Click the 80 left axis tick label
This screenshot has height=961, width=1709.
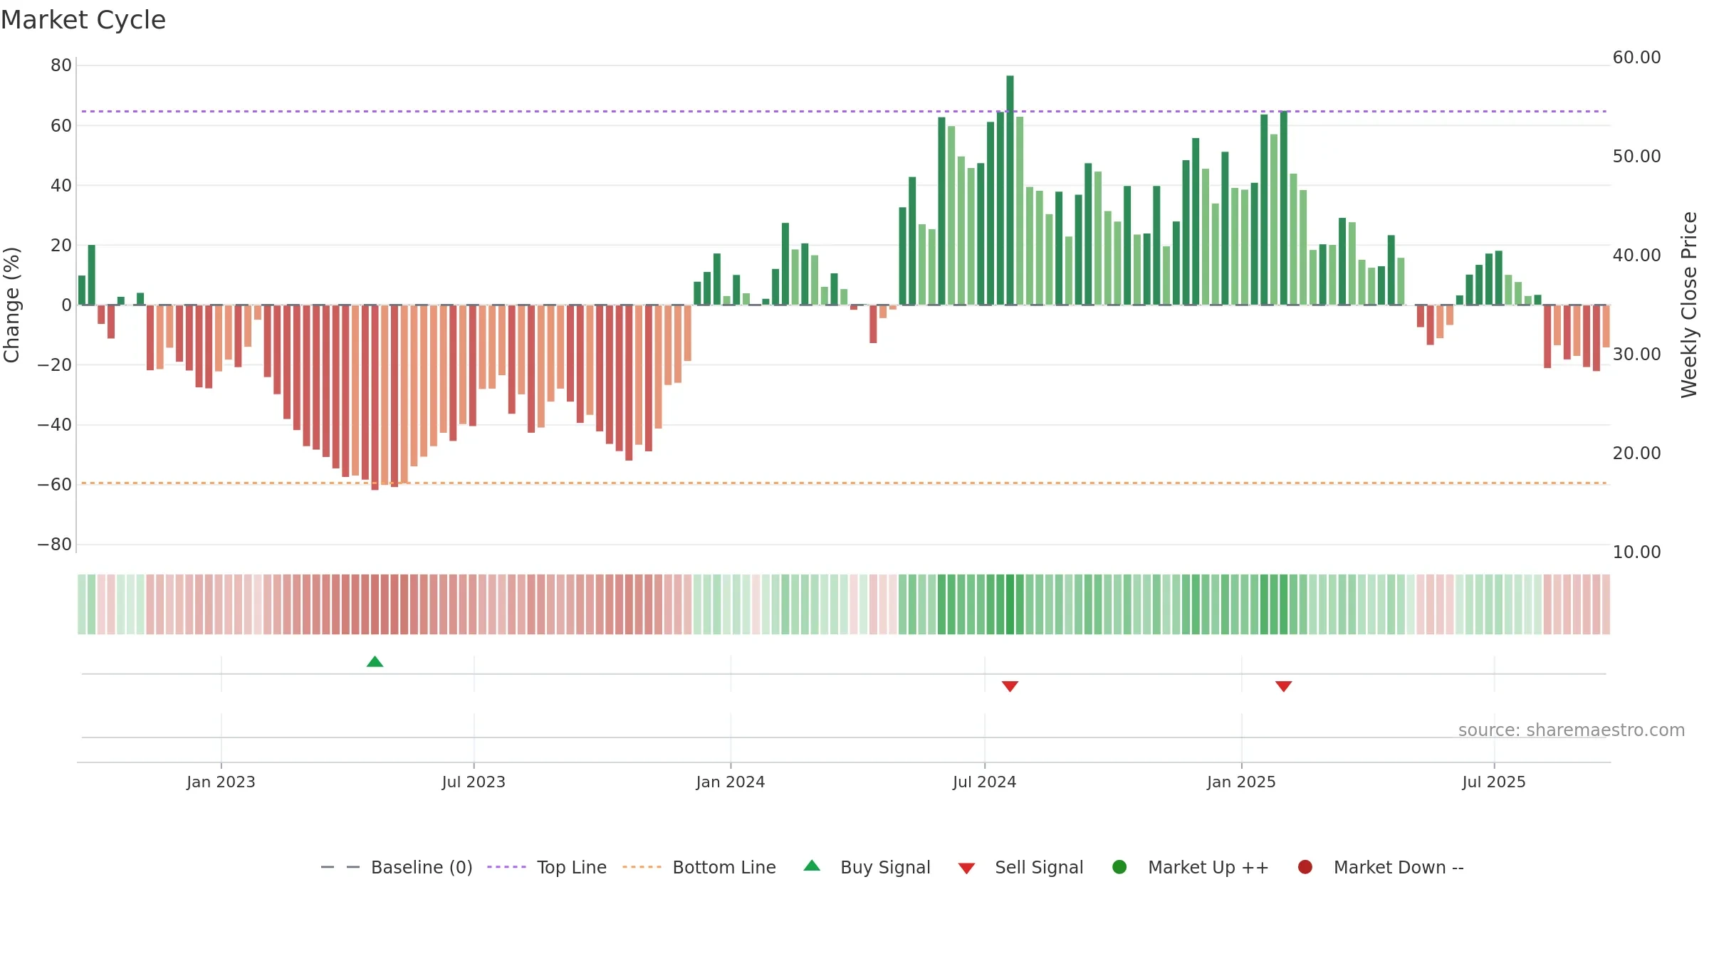coord(61,65)
